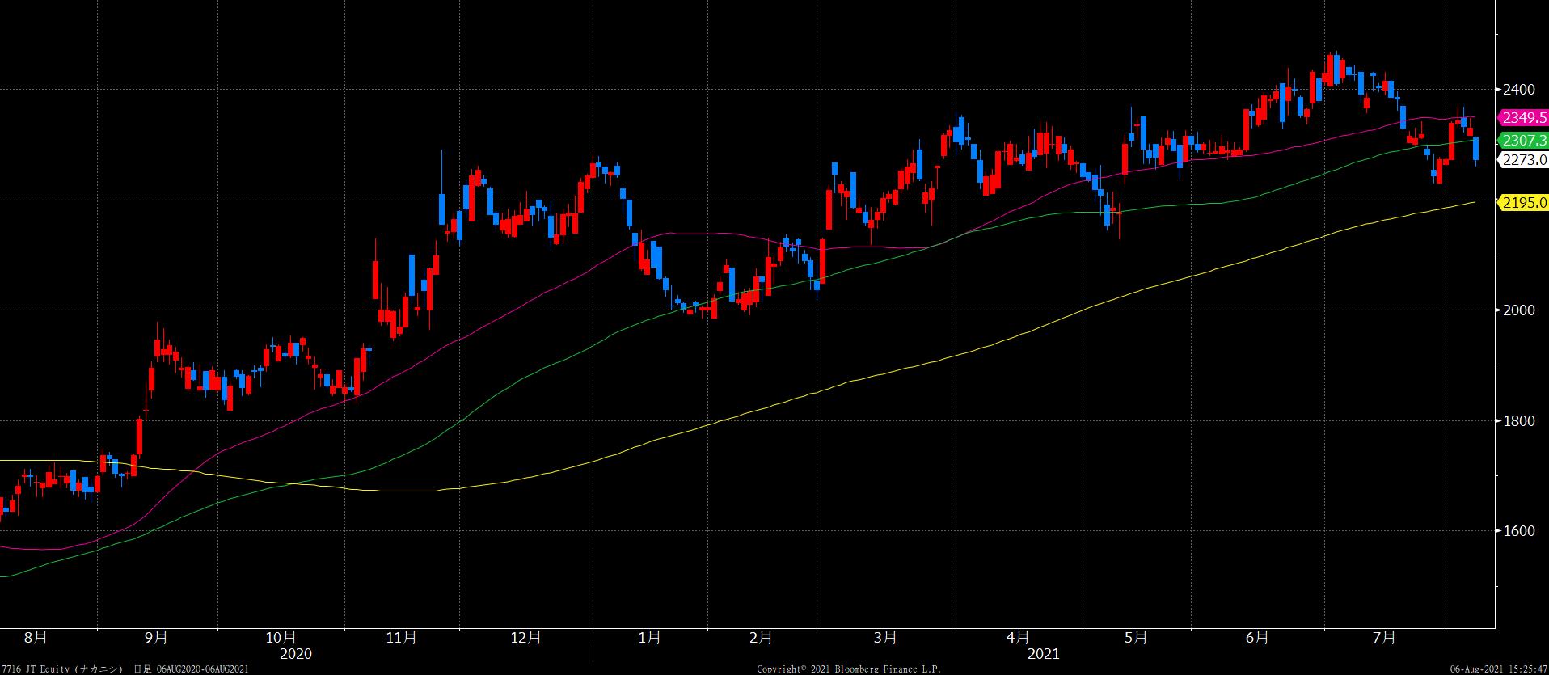Click the 2021 year label
Screen dimensions: 1549x675
[x=1043, y=653]
